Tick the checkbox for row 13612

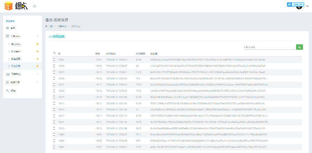click(x=54, y=116)
